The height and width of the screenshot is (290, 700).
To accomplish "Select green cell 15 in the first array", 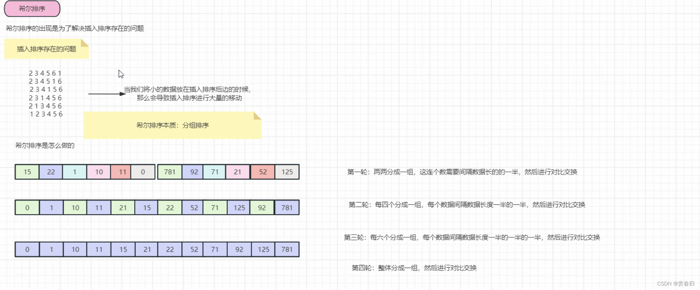I will click(x=27, y=172).
